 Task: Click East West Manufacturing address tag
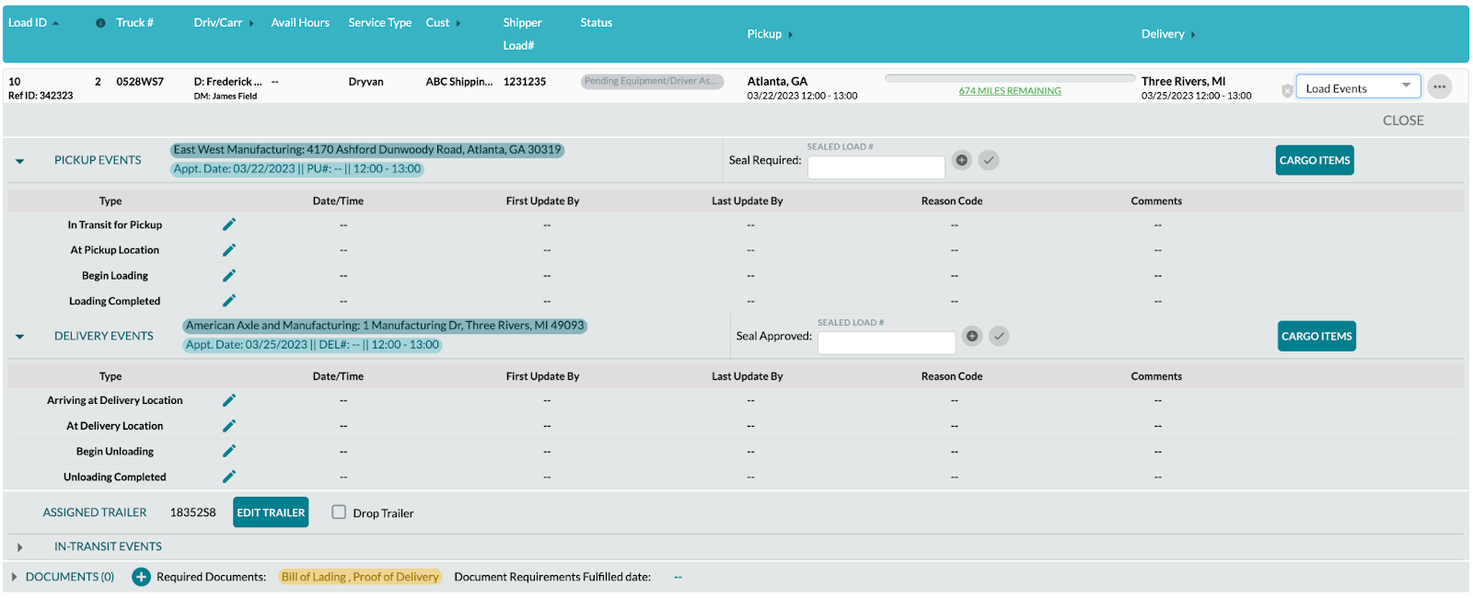(x=367, y=150)
